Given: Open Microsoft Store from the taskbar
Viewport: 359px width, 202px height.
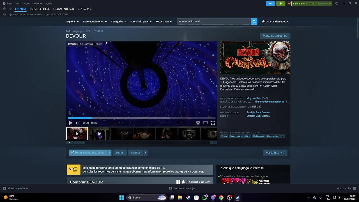Looking at the screenshot, I should point(196,198).
